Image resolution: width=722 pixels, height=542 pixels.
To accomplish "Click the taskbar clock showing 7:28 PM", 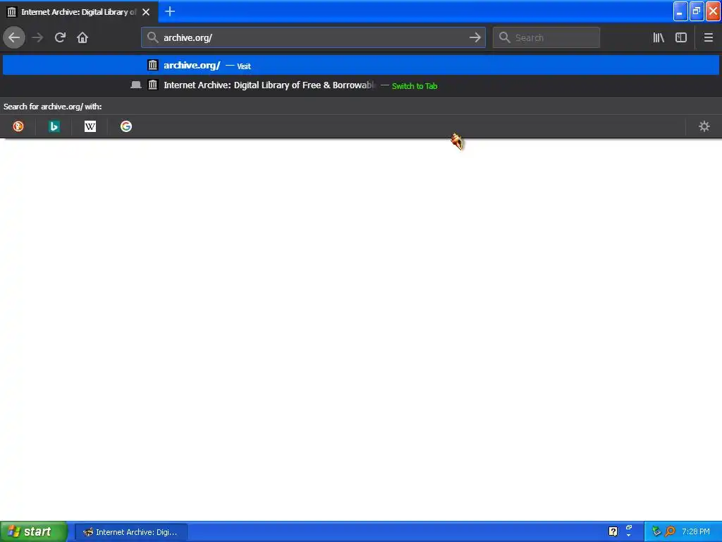I will pyautogui.click(x=696, y=531).
